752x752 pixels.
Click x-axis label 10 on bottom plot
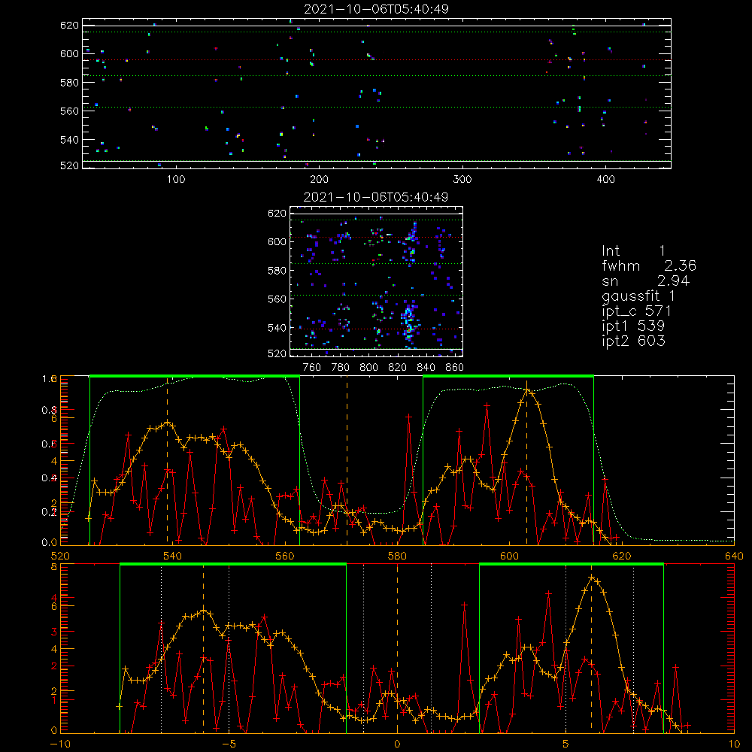pos(734,744)
